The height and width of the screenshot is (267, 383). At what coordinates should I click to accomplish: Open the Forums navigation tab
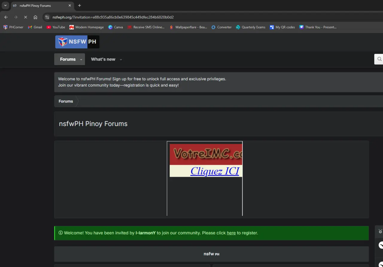pyautogui.click(x=68, y=59)
